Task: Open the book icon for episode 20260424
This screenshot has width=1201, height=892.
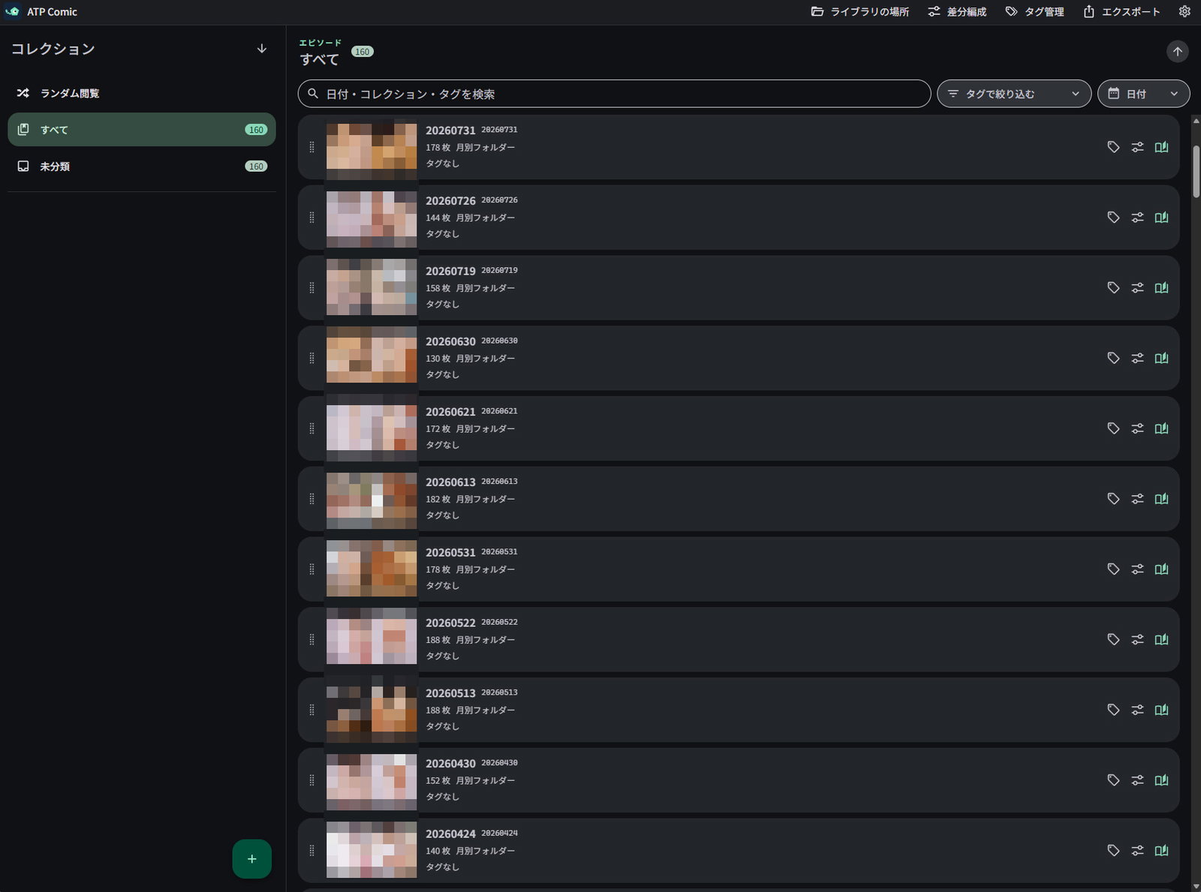Action: point(1161,851)
